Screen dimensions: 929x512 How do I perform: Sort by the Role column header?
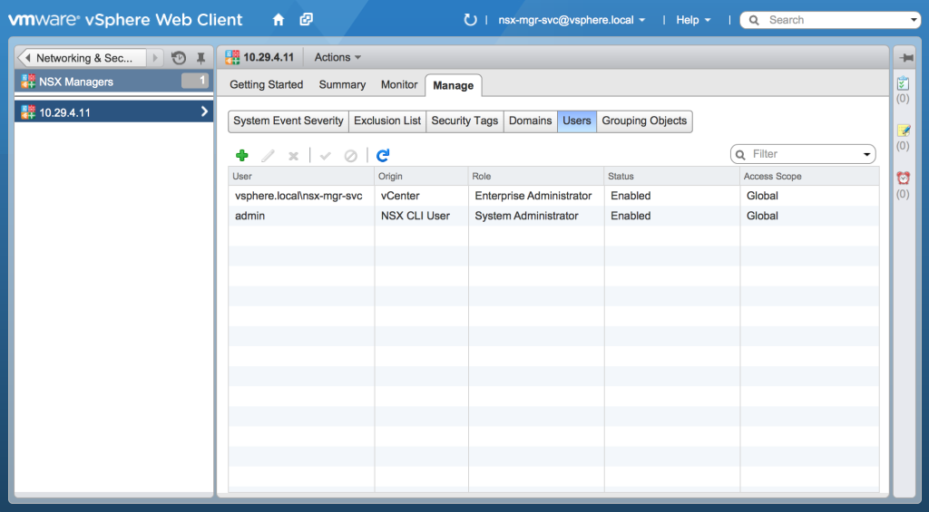pos(536,177)
